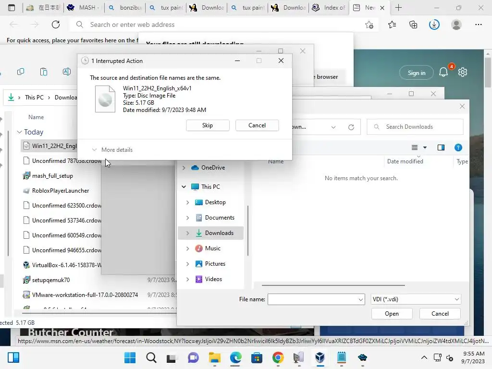This screenshot has height=369, width=492.
Task: Click the paste icon in the Explorer toolbar
Action: (x=44, y=72)
